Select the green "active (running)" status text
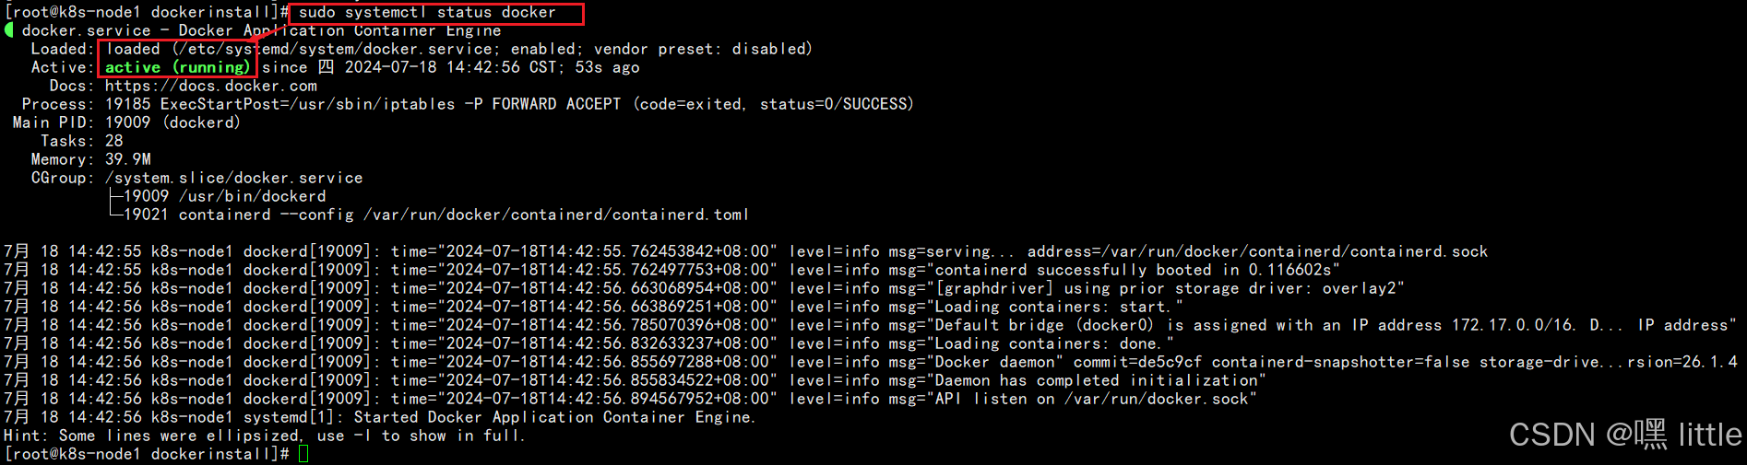This screenshot has width=1747, height=465. click(177, 67)
